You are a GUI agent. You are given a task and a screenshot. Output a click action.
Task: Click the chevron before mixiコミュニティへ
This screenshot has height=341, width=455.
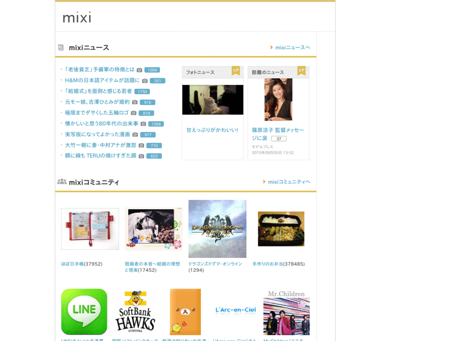(263, 182)
